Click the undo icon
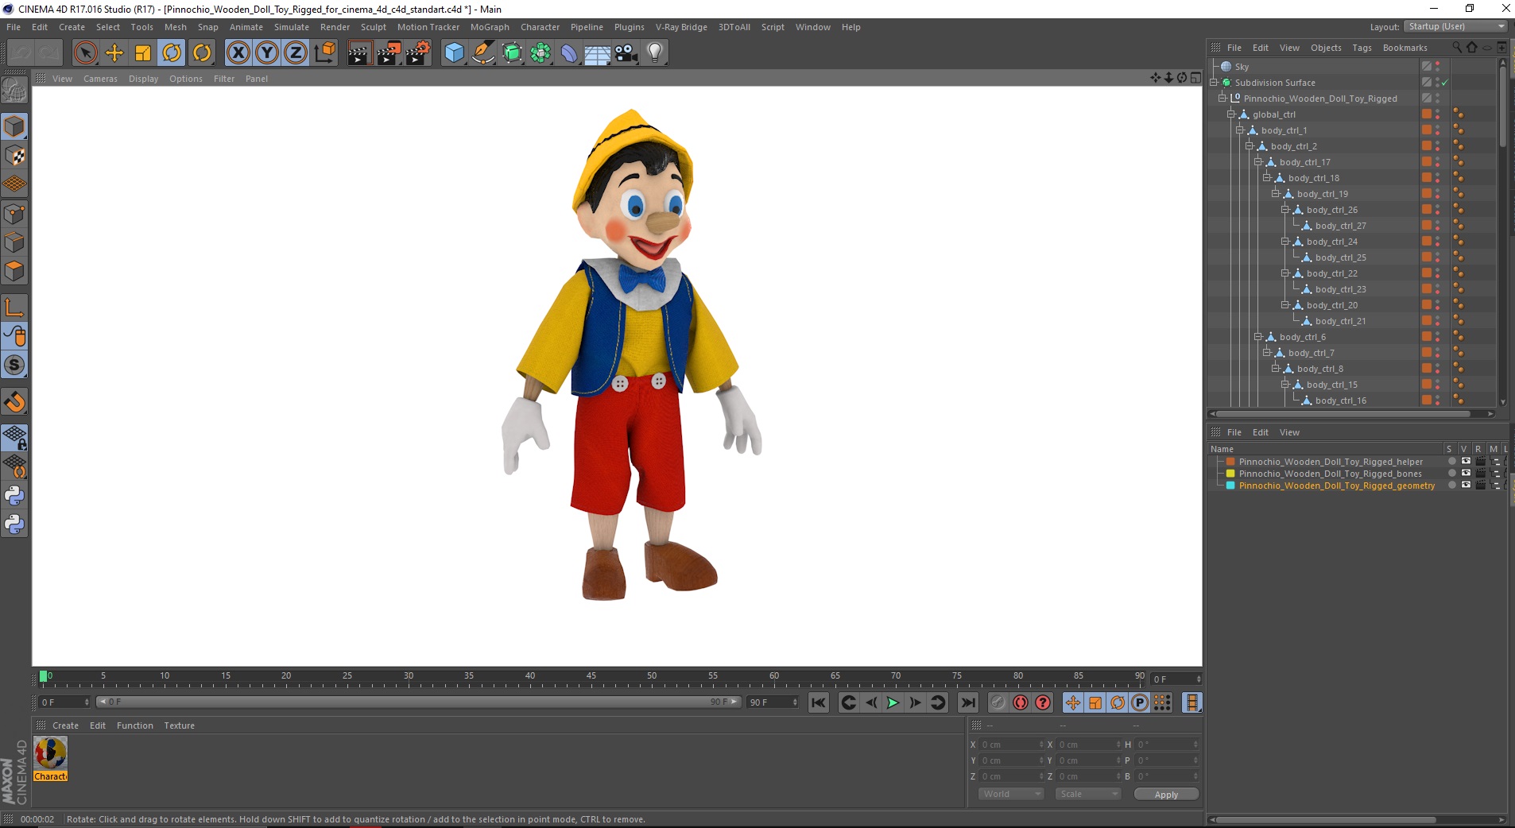This screenshot has height=828, width=1515. coord(21,53)
